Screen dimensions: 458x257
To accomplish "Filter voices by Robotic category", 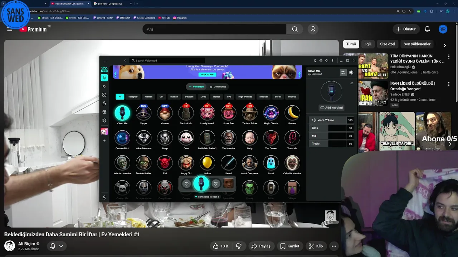I will (292, 97).
